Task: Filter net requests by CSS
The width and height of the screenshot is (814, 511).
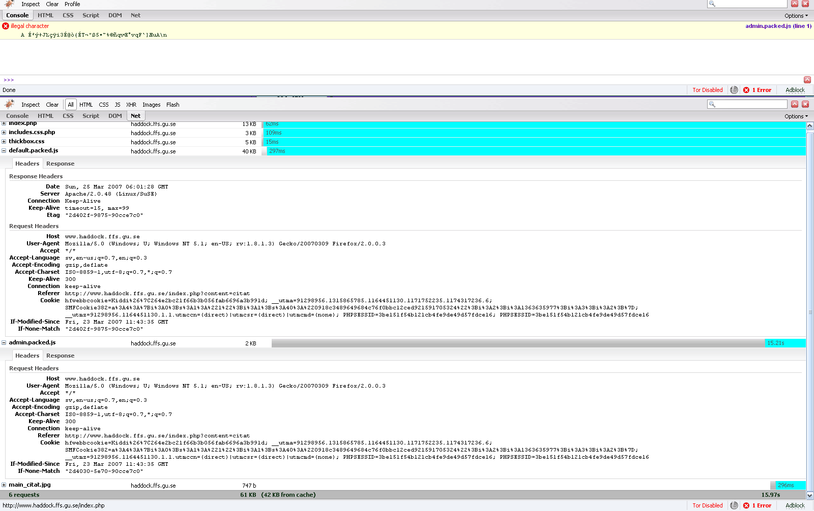Action: tap(104, 105)
